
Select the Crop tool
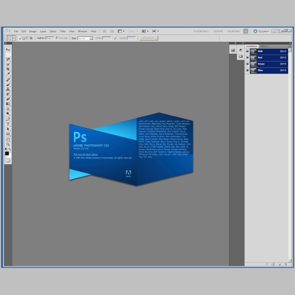click(x=8, y=69)
